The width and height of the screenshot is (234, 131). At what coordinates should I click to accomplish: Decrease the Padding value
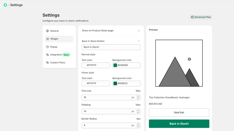(138, 112)
